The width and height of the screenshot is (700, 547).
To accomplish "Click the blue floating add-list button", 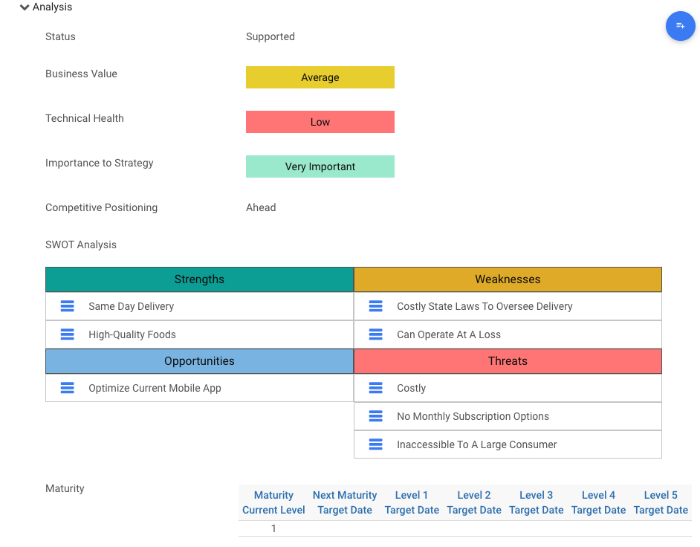I will (680, 26).
